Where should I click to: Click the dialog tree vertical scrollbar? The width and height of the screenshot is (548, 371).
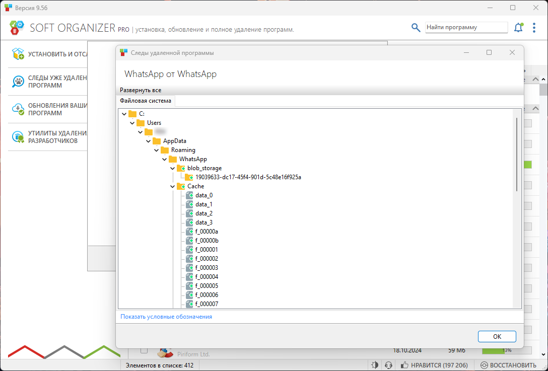coord(517,155)
